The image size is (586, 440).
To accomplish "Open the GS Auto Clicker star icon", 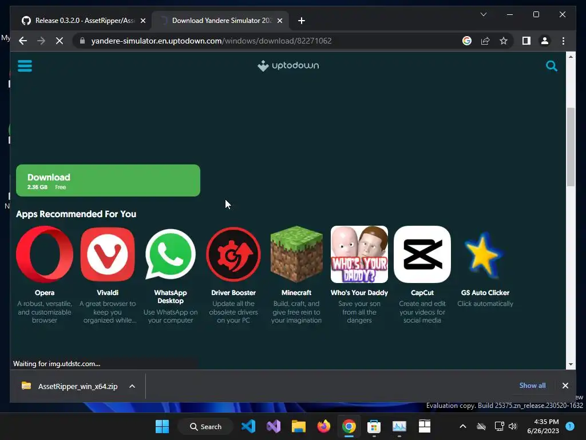I will pos(484,254).
